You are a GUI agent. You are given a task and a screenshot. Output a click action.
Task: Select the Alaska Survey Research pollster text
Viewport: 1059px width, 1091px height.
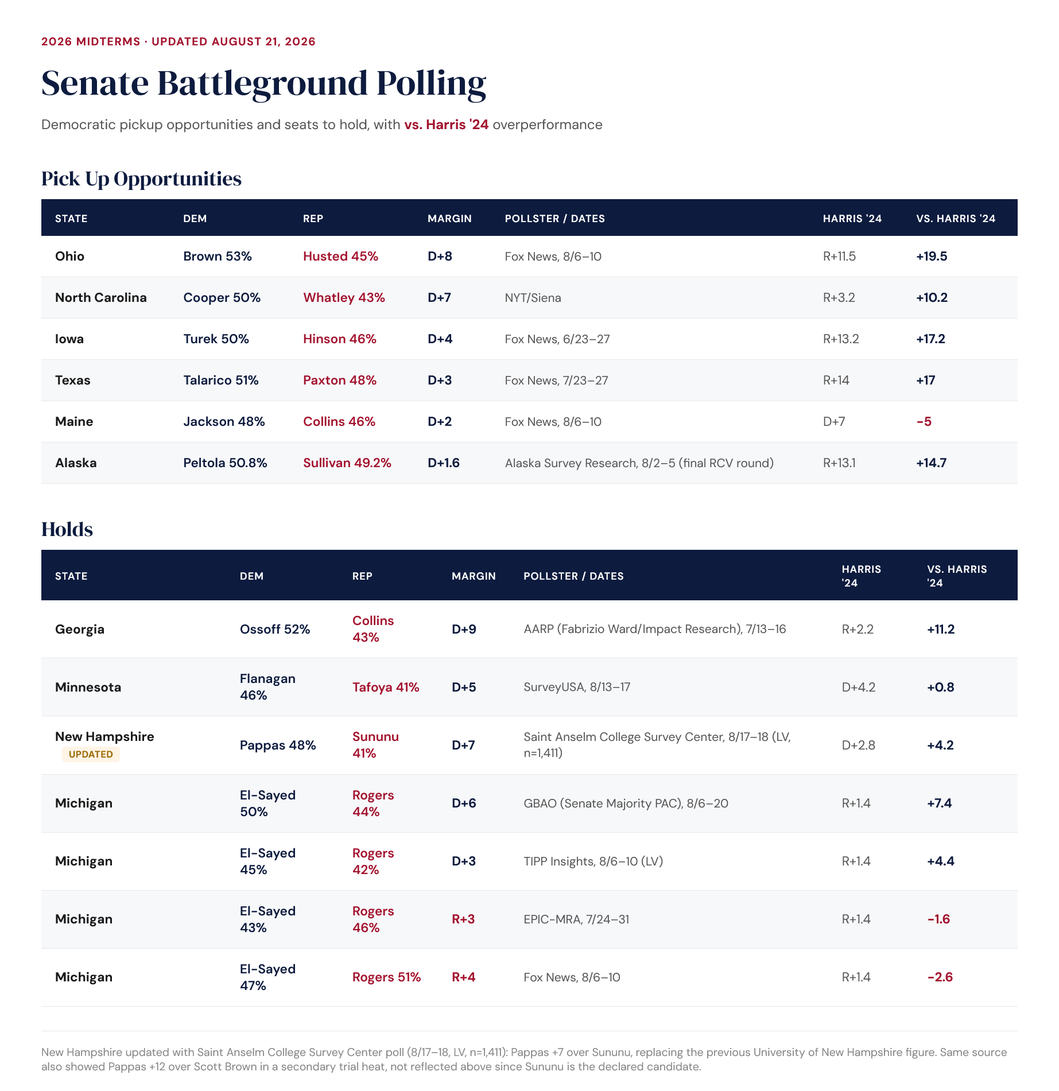click(x=639, y=463)
